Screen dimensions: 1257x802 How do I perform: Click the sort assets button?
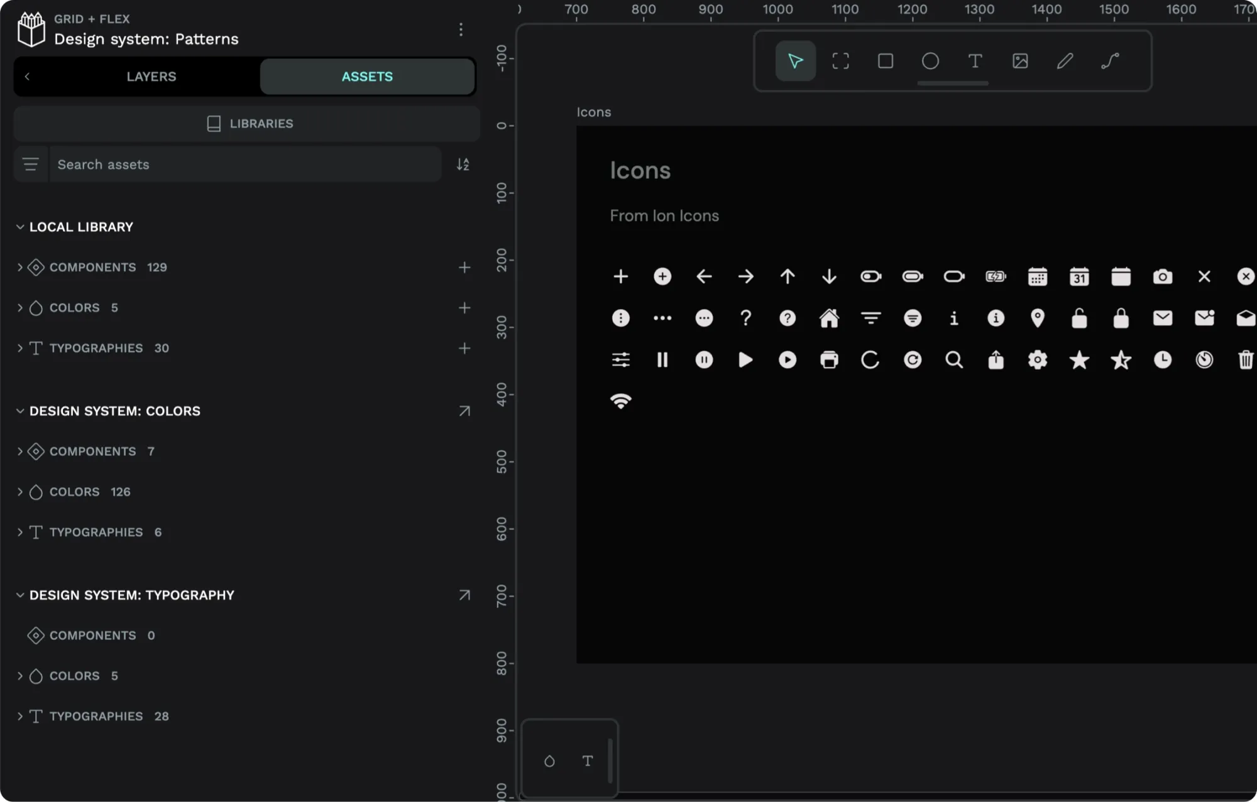(x=463, y=164)
